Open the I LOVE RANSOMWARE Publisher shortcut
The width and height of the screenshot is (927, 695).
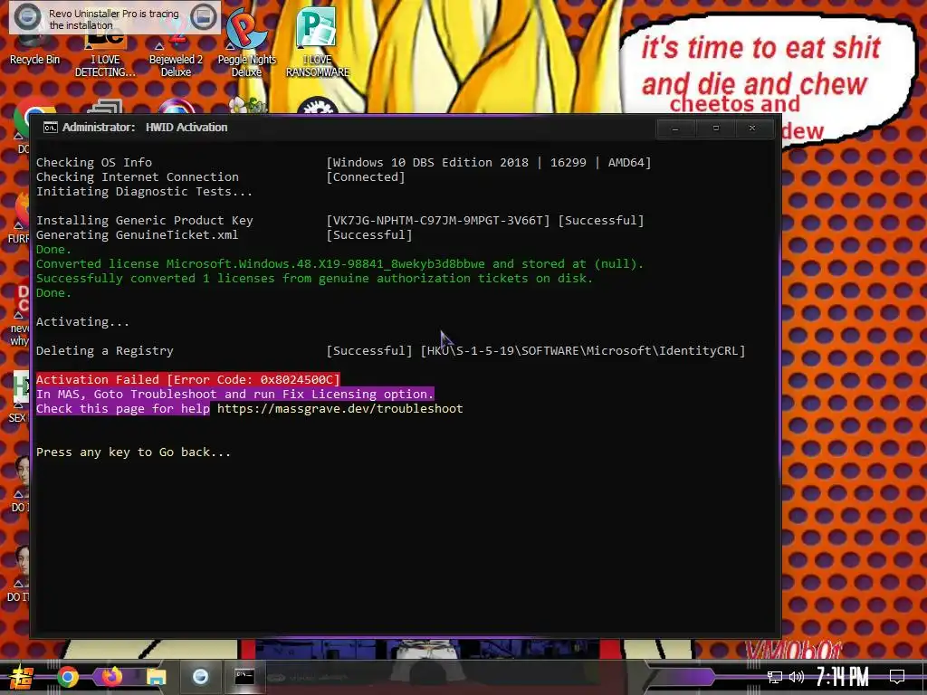tap(318, 43)
